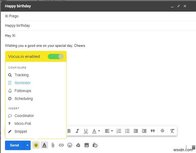
Task: Toggle formatting options A button
Action: click(x=44, y=145)
